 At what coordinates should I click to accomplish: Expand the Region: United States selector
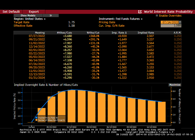(29, 19)
